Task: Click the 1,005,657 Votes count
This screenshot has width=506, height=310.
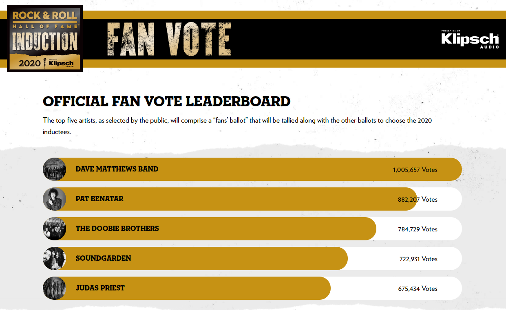Action: click(415, 169)
